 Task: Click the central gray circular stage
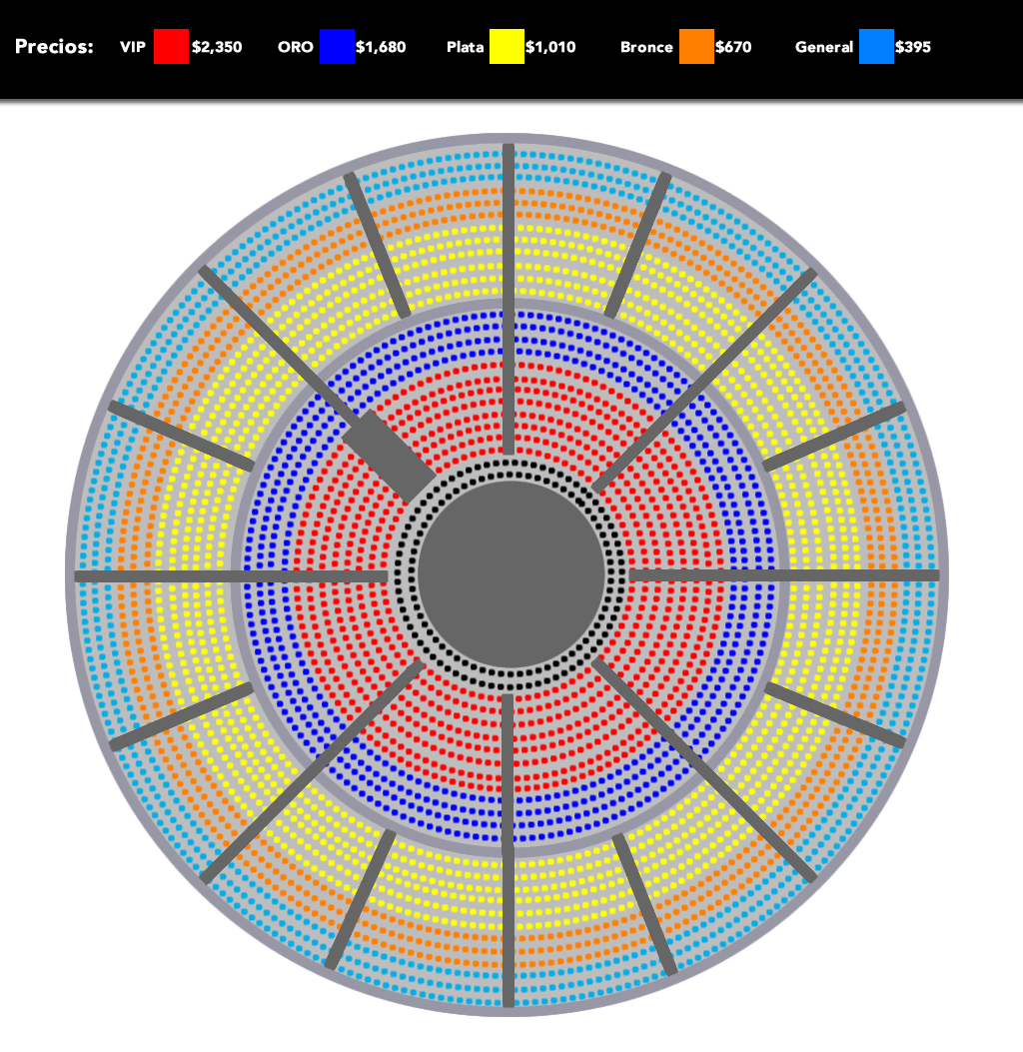pos(511,574)
